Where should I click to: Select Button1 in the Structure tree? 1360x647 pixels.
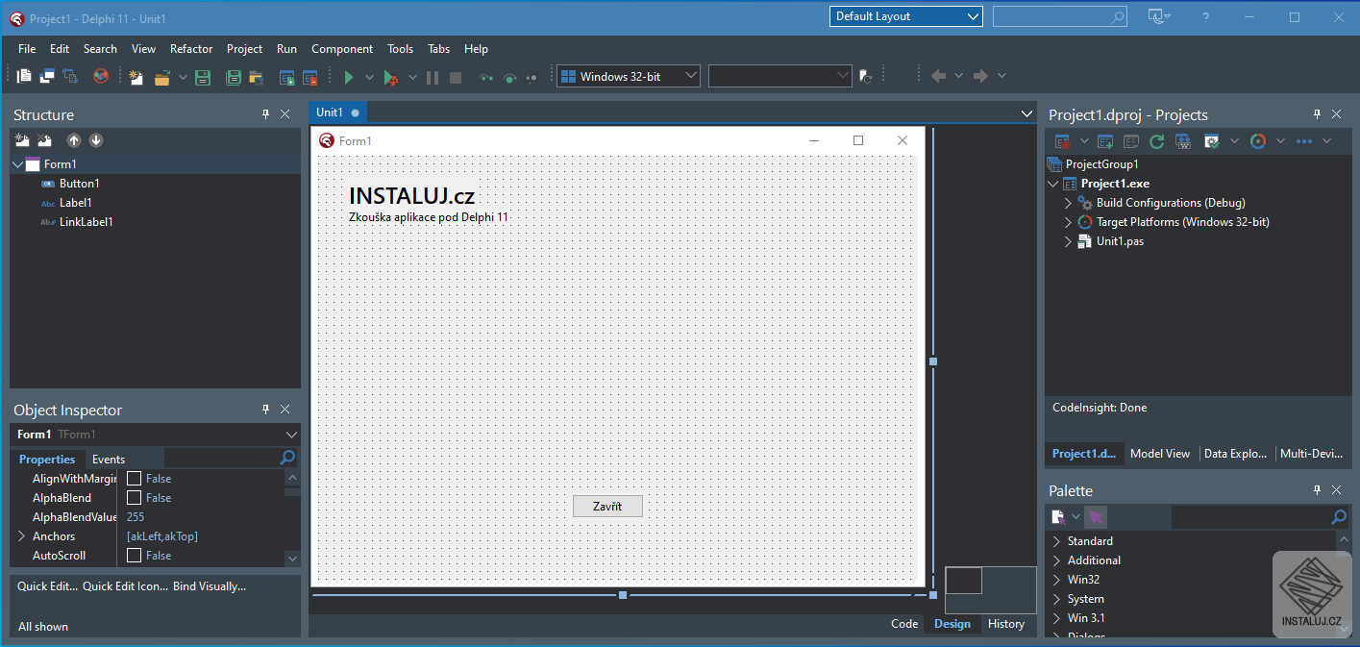tap(79, 184)
